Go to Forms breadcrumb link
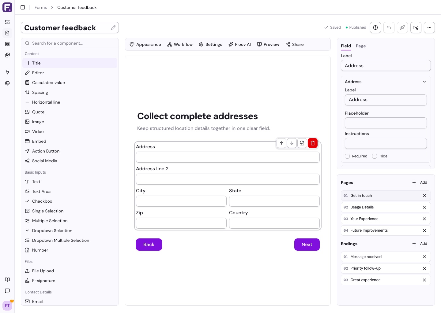441x313 pixels. coord(41,7)
